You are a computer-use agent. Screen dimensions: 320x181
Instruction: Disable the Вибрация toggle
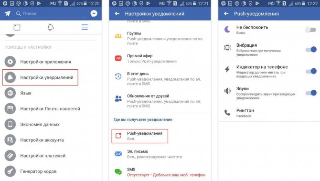(311, 49)
